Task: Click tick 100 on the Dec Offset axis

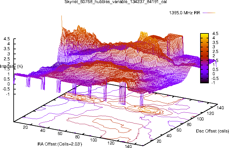Action: tap(200, 119)
